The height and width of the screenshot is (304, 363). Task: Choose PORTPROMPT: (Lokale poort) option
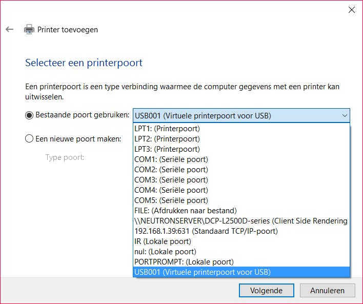click(x=184, y=262)
